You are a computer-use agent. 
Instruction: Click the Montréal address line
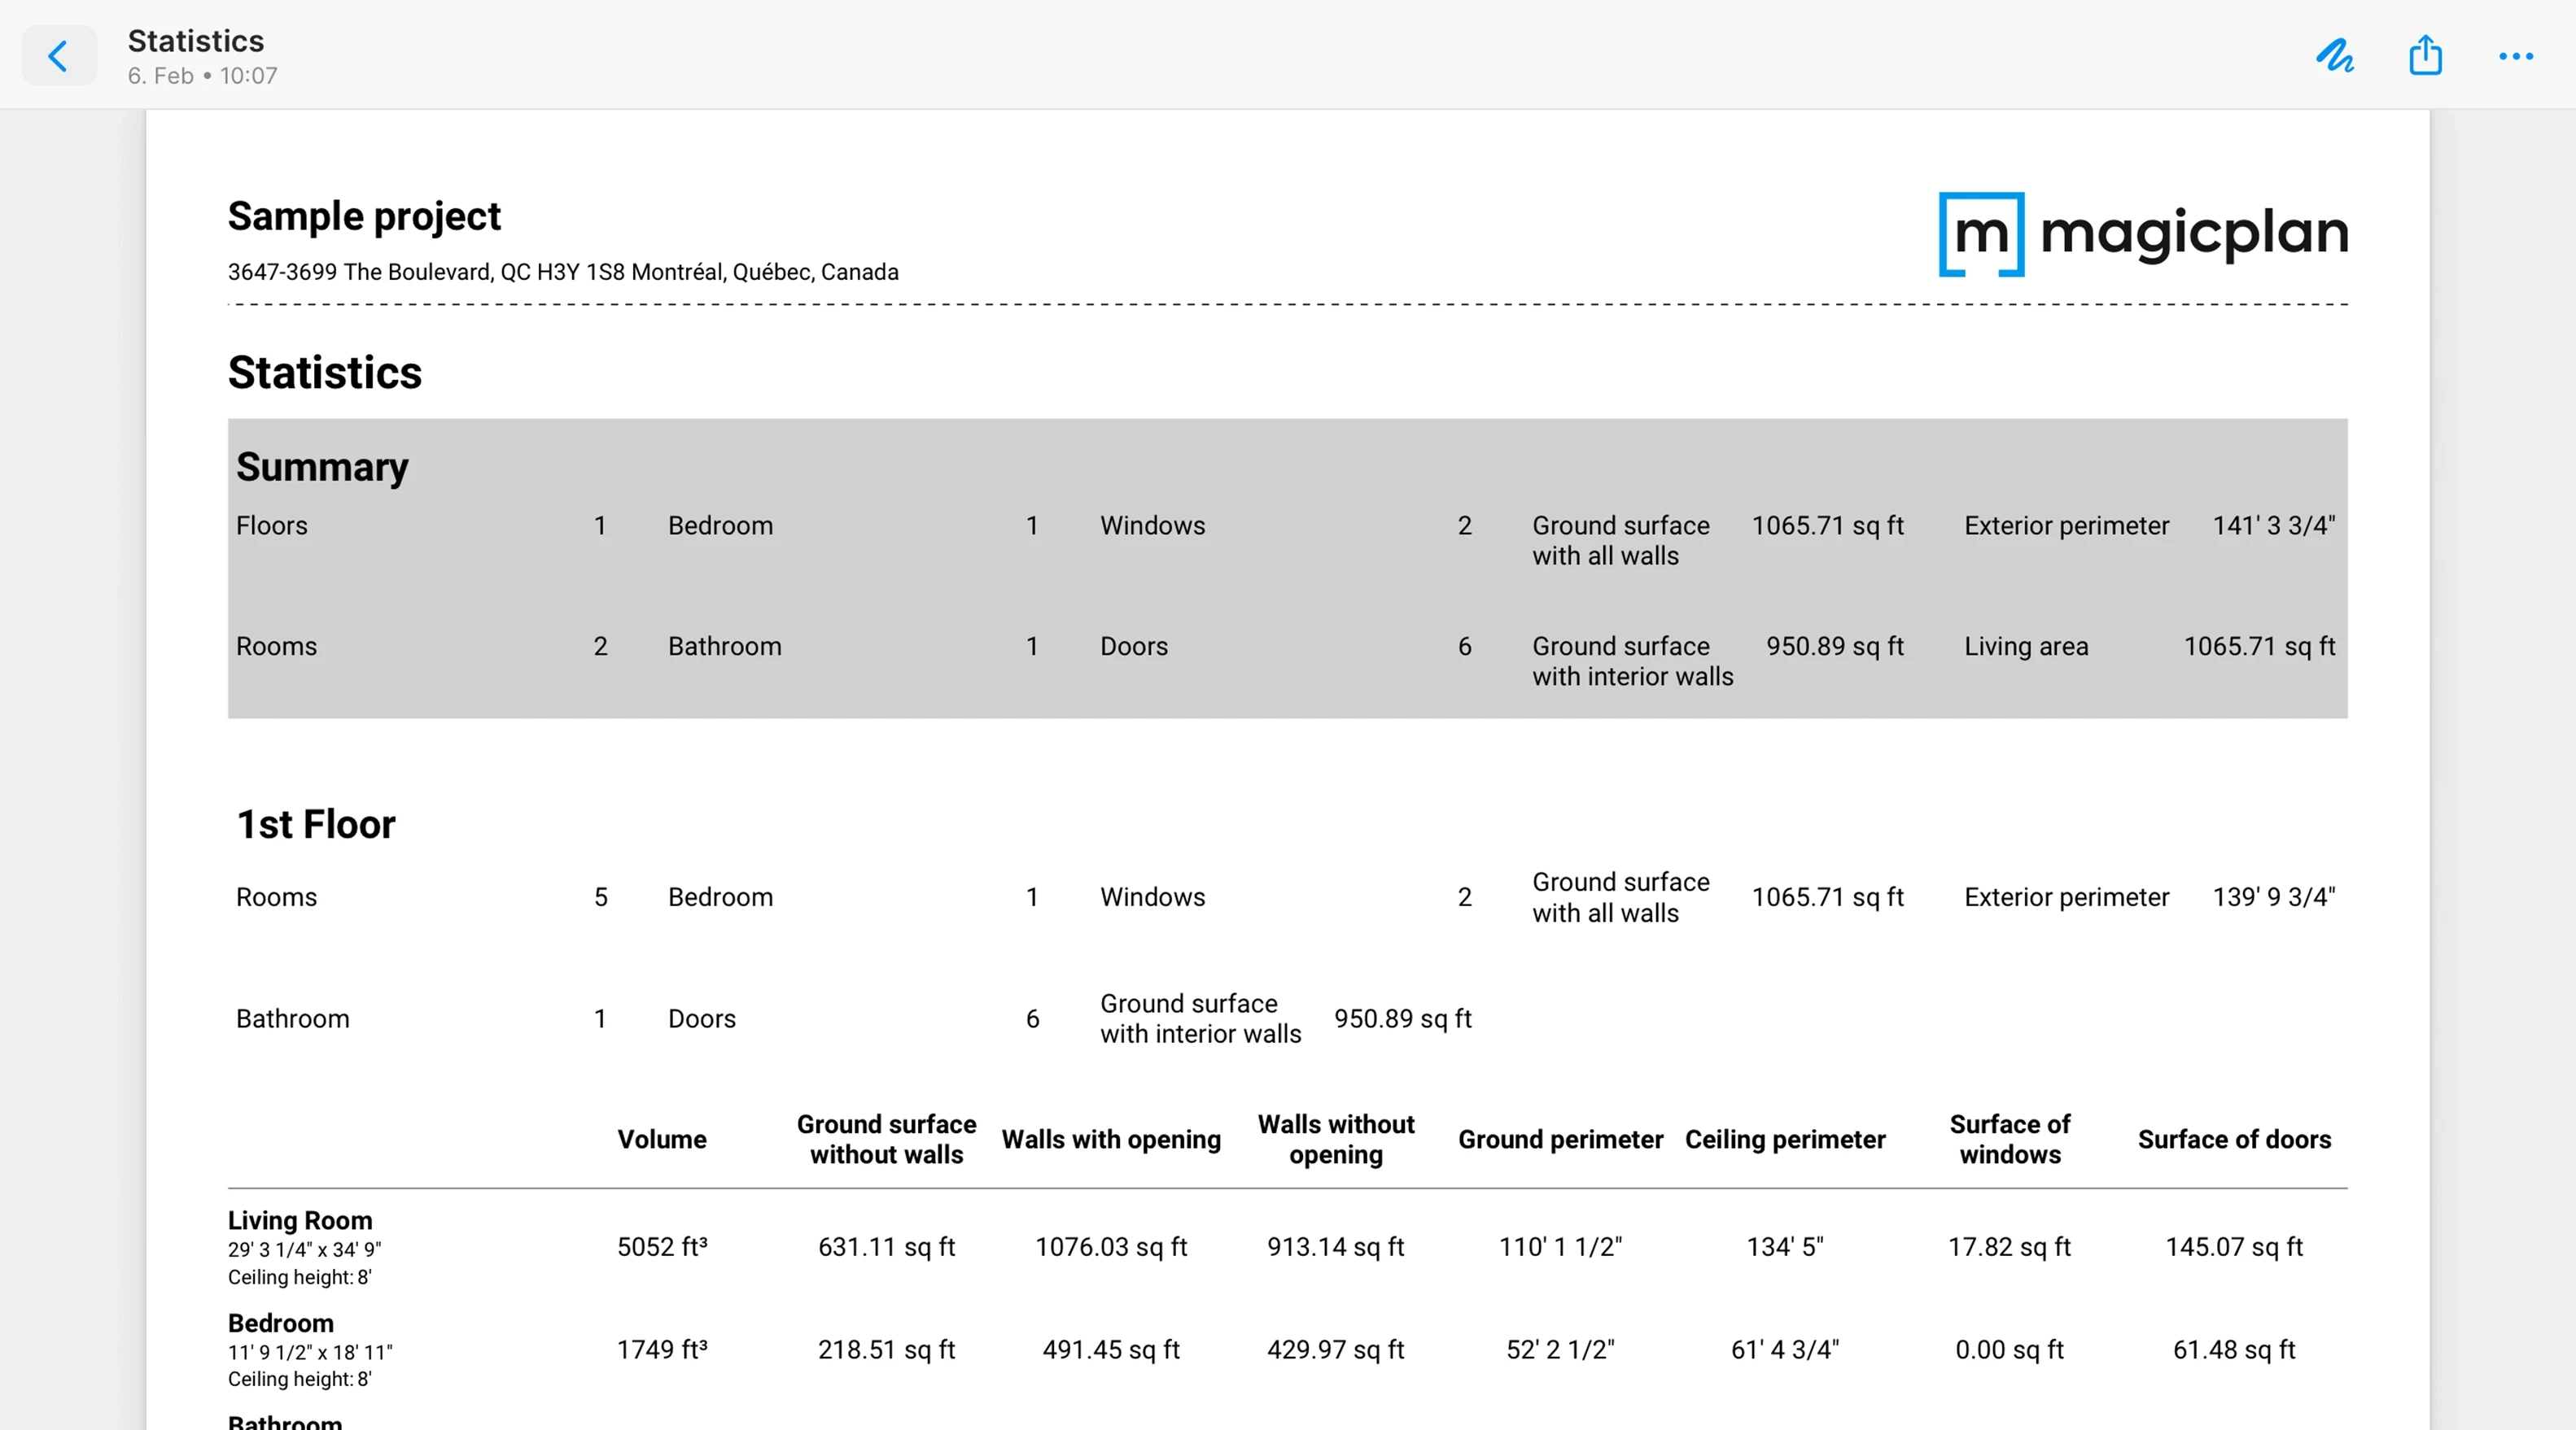[x=562, y=272]
